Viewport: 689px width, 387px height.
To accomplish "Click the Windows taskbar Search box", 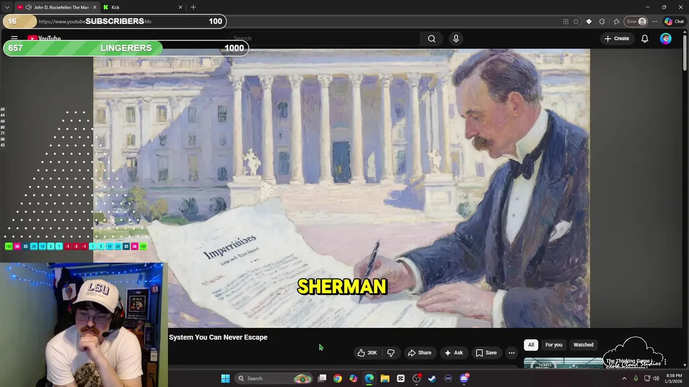I will click(x=275, y=378).
